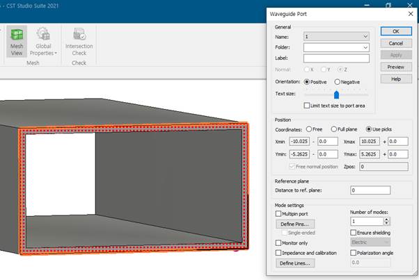This screenshot has height=280, width=419.
Task: Enable the Ensure shielding option
Action: (353, 233)
